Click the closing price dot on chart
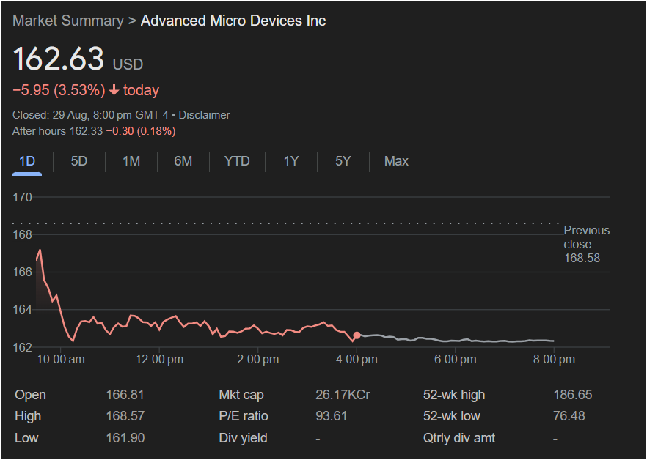The height and width of the screenshot is (460, 647). tap(357, 335)
